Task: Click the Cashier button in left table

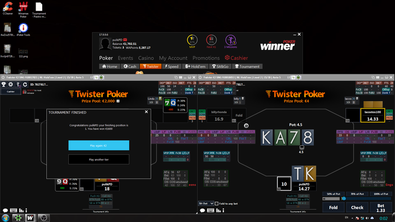Action: (x=11, y=91)
